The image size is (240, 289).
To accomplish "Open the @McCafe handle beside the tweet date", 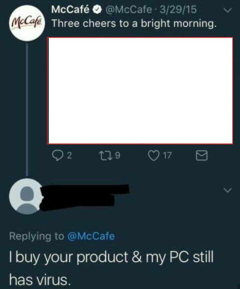I will tap(129, 10).
